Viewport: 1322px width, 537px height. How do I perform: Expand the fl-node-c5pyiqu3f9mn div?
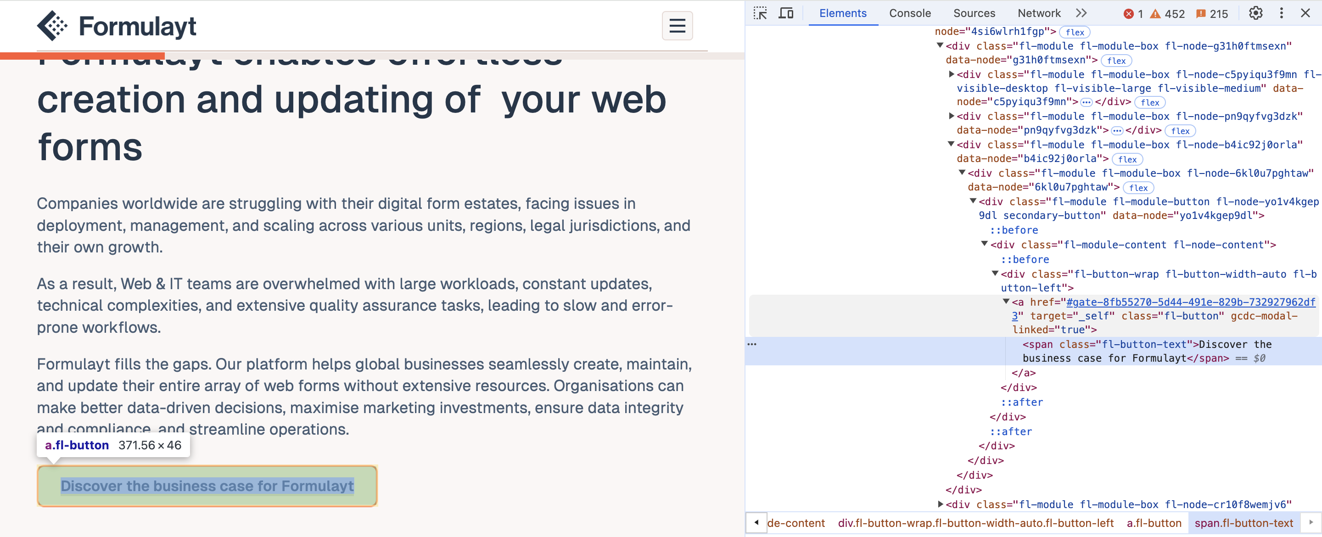pos(951,74)
